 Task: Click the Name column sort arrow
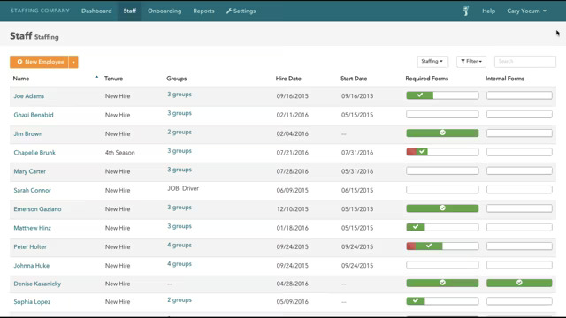point(96,77)
